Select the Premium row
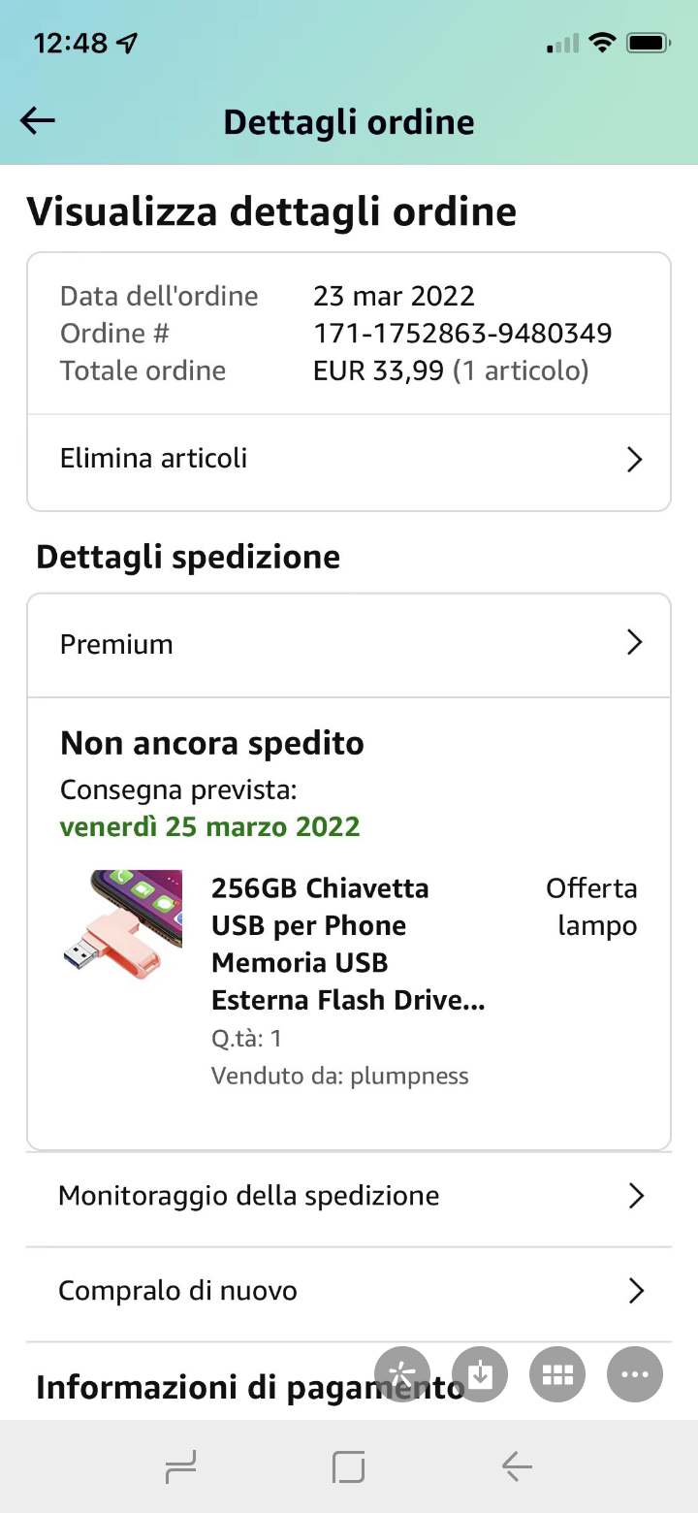 (x=349, y=645)
